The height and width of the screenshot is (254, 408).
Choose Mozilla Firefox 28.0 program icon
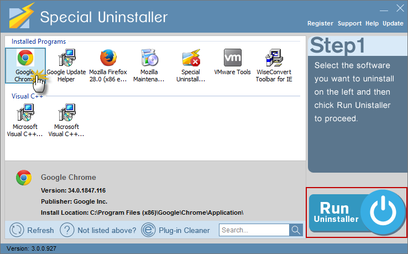pyautogui.click(x=108, y=64)
